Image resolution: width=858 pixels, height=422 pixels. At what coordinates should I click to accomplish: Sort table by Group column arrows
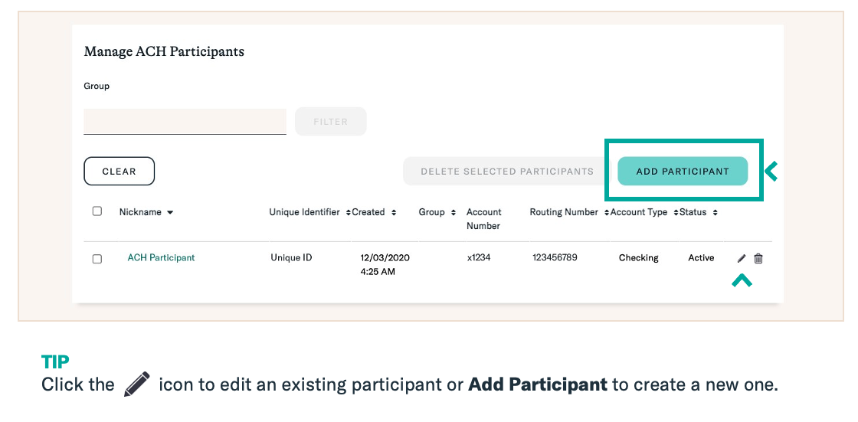[453, 212]
